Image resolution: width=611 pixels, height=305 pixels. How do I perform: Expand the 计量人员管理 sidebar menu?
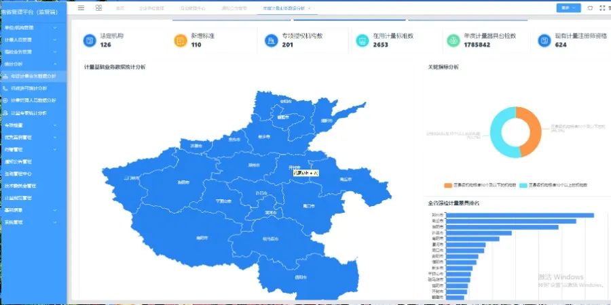[x=33, y=40]
